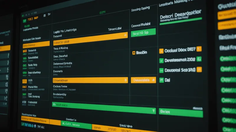Screen dimensions: 236x132
Task: Toggle the green checkmark box on the 2X02 row
Action: tap(161, 61)
